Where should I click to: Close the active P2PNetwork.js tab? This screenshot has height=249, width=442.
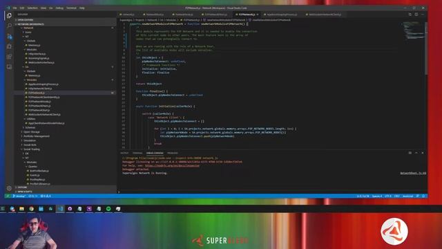[258, 15]
